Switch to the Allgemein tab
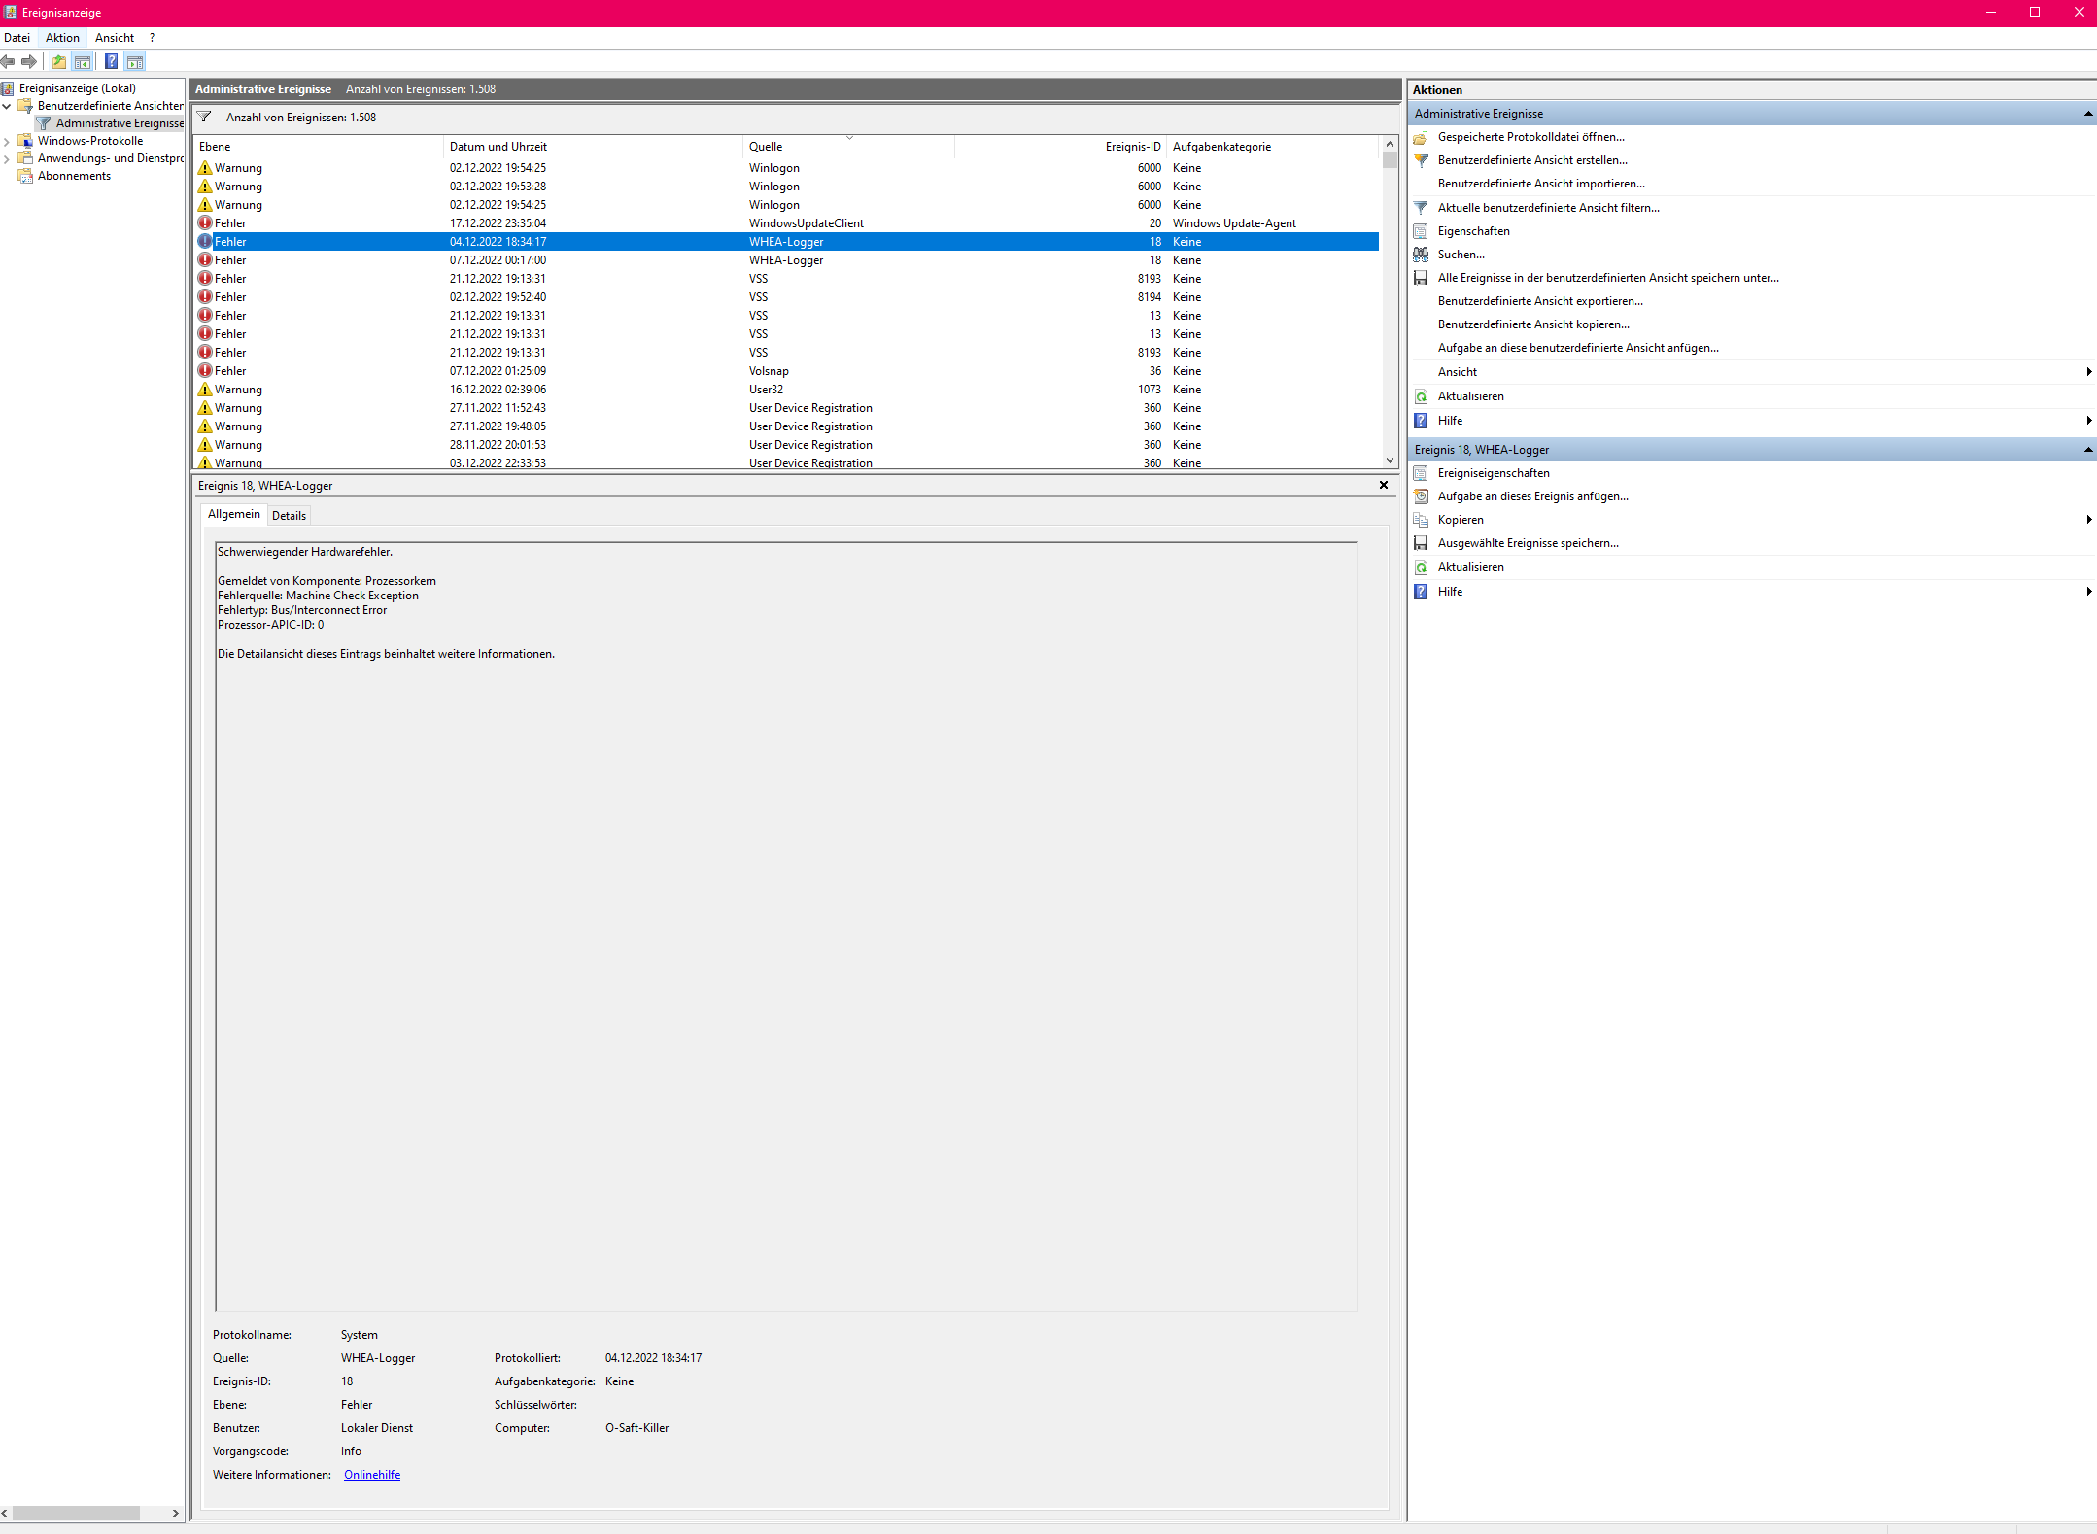Image resolution: width=2097 pixels, height=1534 pixels. click(x=233, y=514)
